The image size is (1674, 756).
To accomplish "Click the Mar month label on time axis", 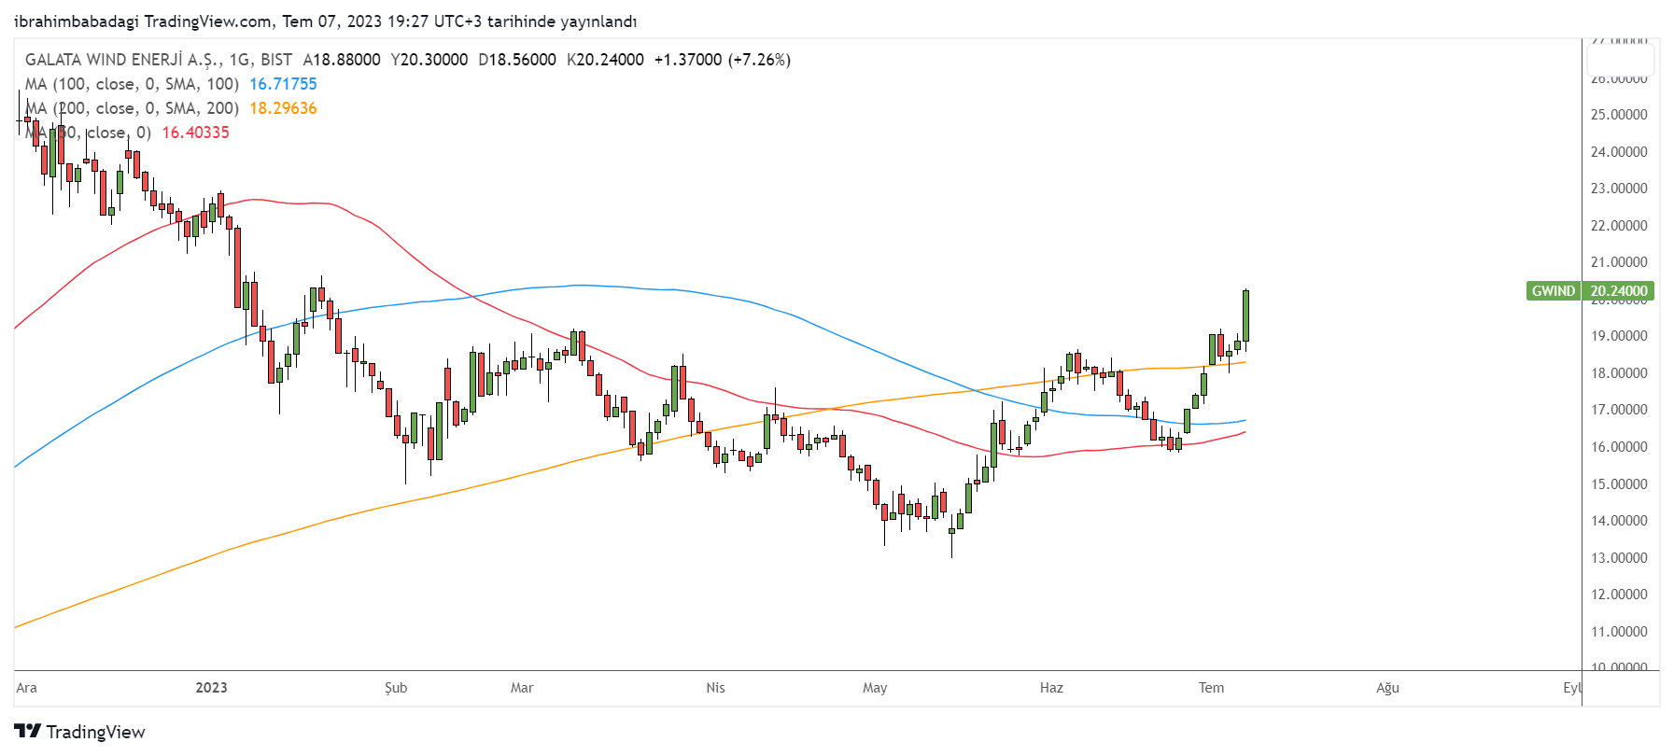I will click(x=522, y=688).
